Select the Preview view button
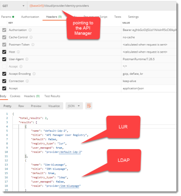 tap(36, 106)
